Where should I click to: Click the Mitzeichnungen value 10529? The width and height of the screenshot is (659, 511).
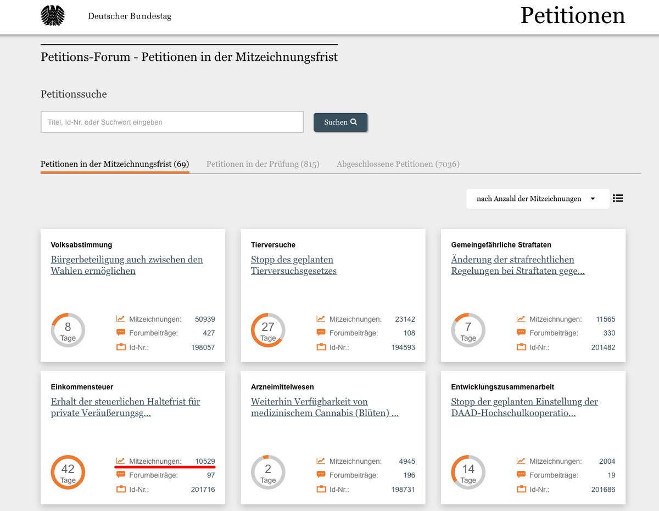click(x=205, y=461)
